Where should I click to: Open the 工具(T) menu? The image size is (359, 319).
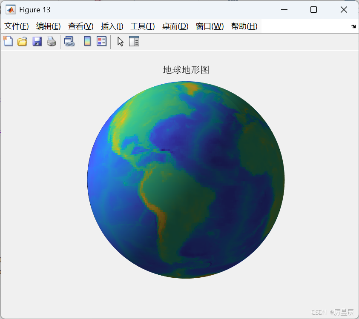(142, 26)
